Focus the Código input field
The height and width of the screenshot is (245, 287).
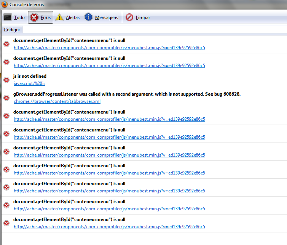(155, 30)
